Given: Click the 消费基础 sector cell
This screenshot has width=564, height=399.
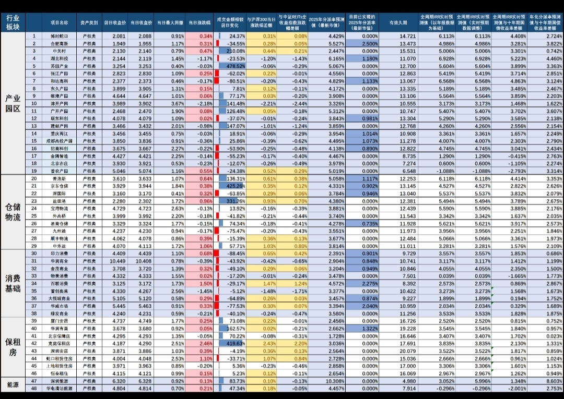Looking at the screenshot, I should tap(13, 283).
